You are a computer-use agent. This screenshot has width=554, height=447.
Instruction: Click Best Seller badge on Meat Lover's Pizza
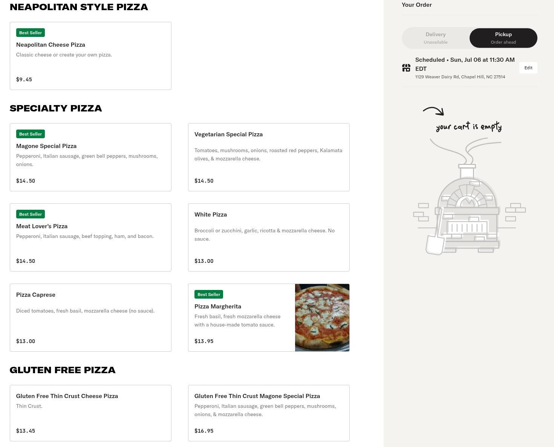point(31,214)
